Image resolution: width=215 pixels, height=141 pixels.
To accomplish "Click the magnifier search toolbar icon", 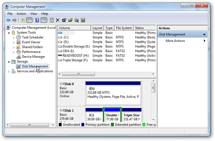I will [x=76, y=20].
